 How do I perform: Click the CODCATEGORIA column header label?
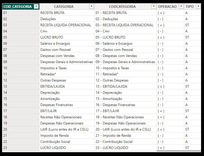pos(122,6)
